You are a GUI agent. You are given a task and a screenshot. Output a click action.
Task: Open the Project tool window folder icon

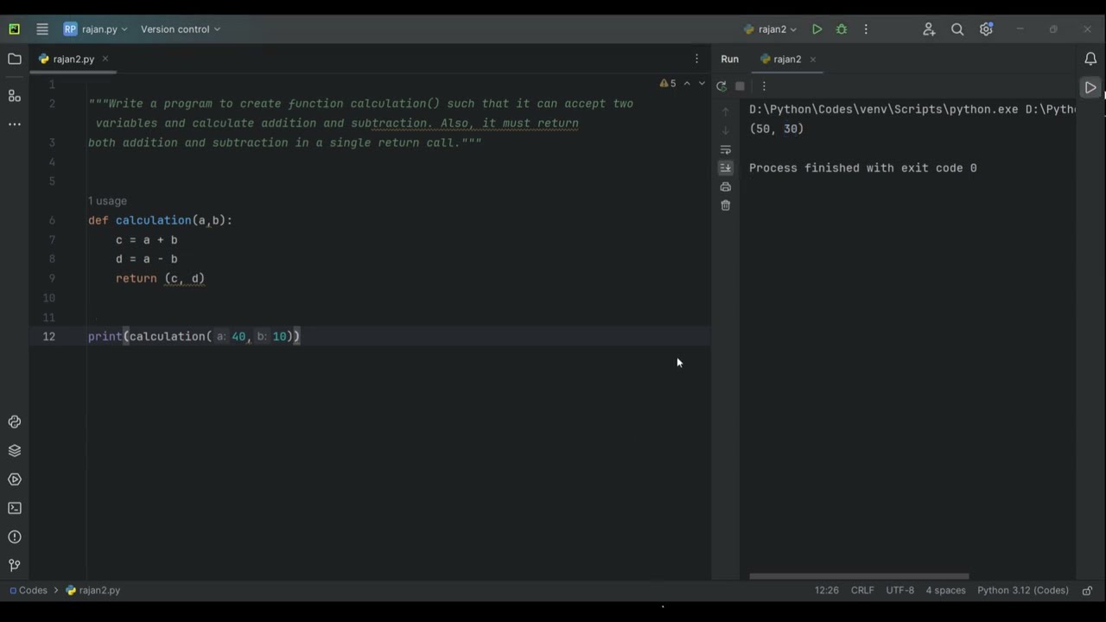click(15, 59)
